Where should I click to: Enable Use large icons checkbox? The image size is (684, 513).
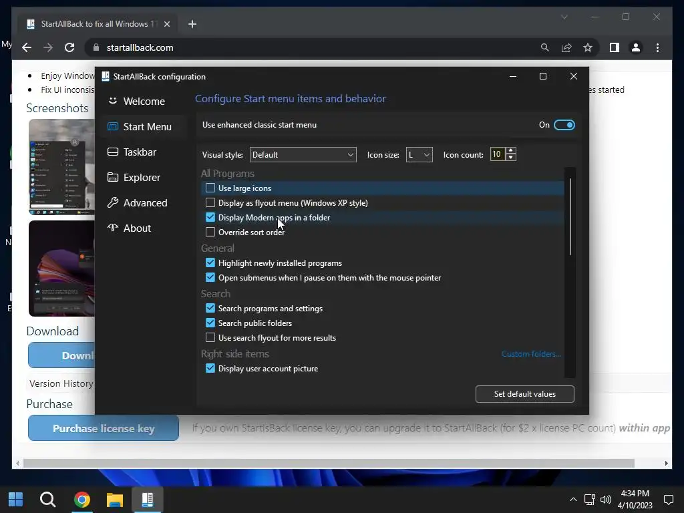(x=210, y=188)
